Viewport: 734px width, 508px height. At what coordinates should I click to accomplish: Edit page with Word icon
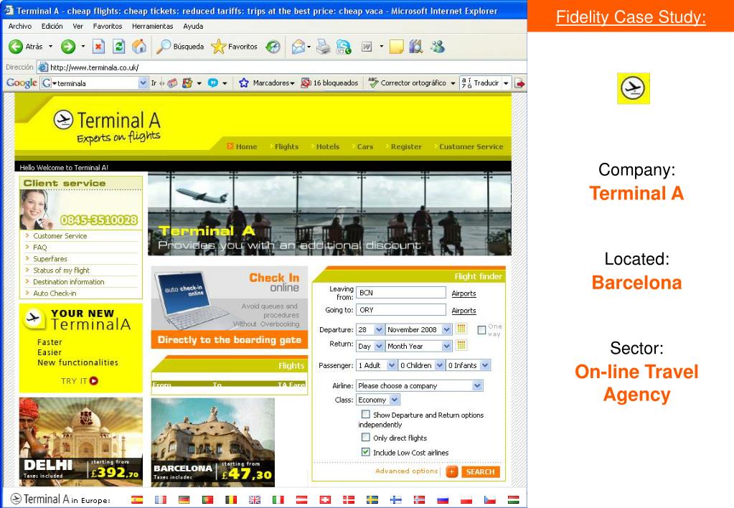point(367,47)
